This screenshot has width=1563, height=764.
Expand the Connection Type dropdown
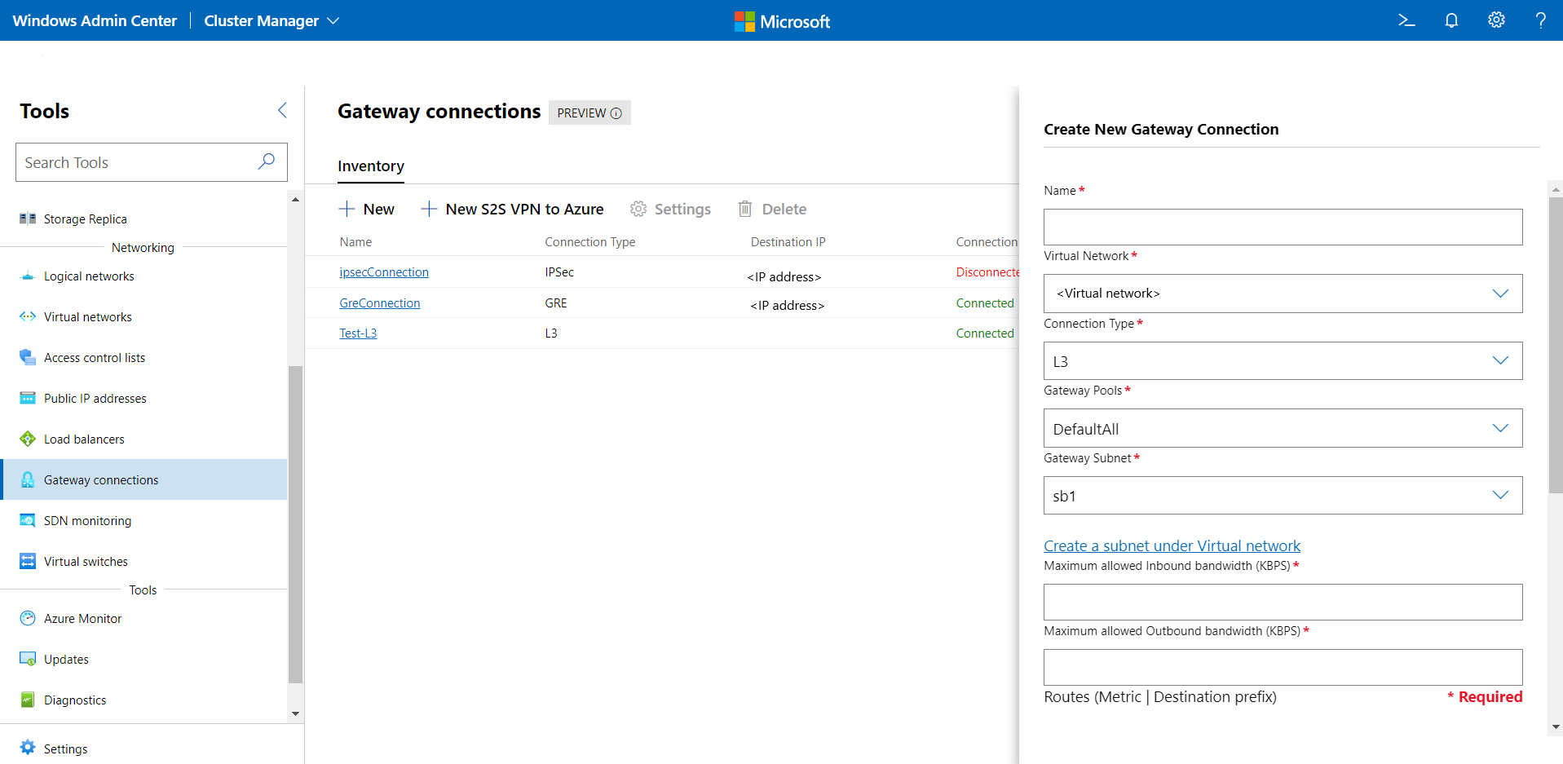click(x=1283, y=361)
